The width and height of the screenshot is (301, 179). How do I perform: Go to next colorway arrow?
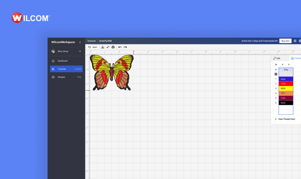click(x=289, y=65)
